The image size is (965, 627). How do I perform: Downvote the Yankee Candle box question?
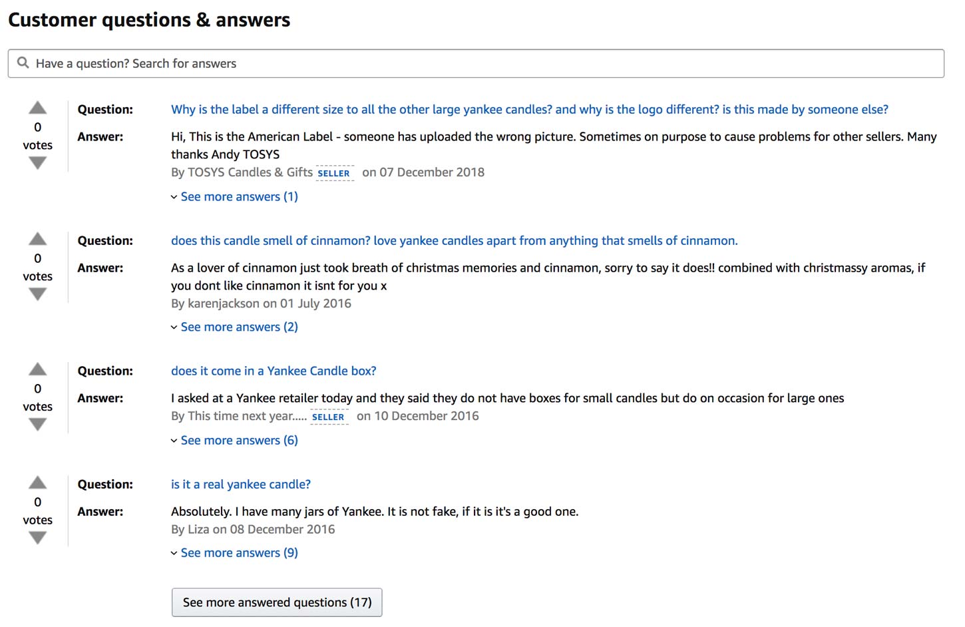coord(37,423)
